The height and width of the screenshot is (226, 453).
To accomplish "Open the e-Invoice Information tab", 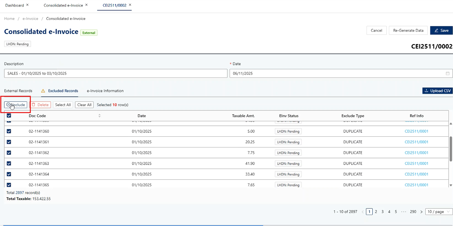I will [105, 91].
